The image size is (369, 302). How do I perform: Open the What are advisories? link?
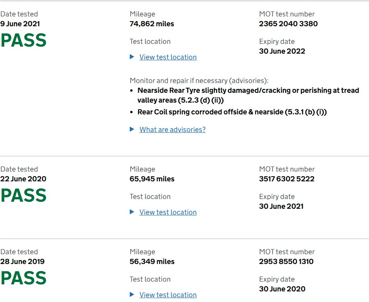172,130
